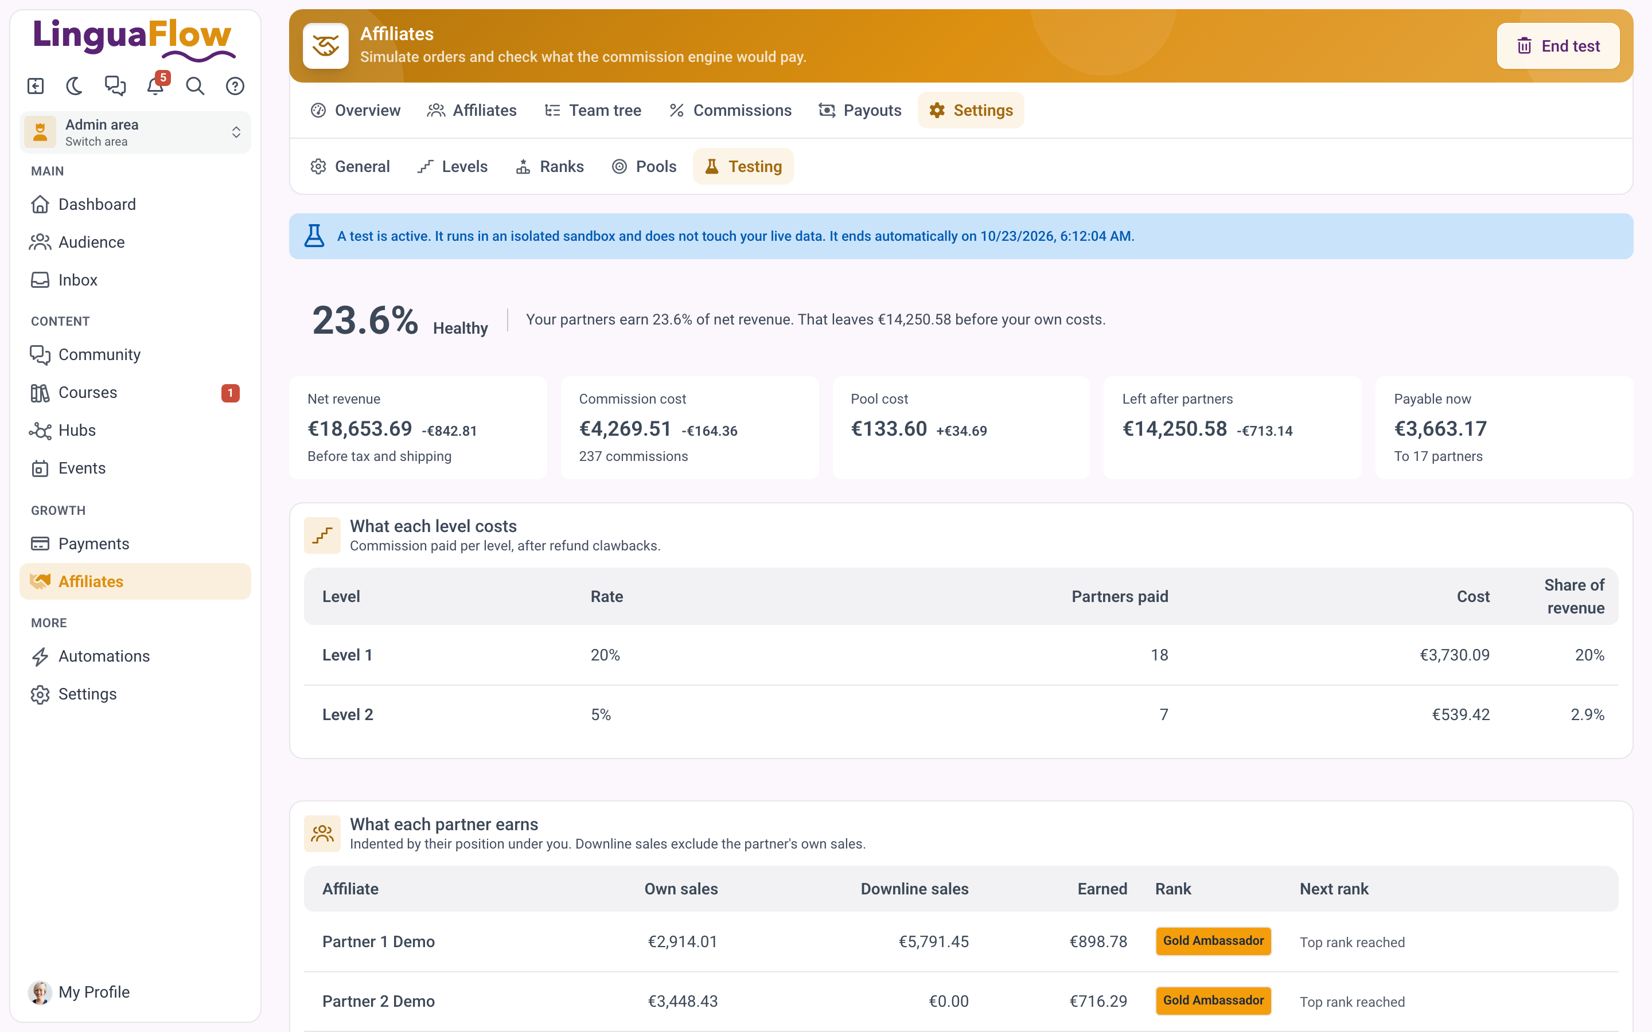The width and height of the screenshot is (1652, 1032).
Task: Click the search magnifier icon
Action: 195,86
